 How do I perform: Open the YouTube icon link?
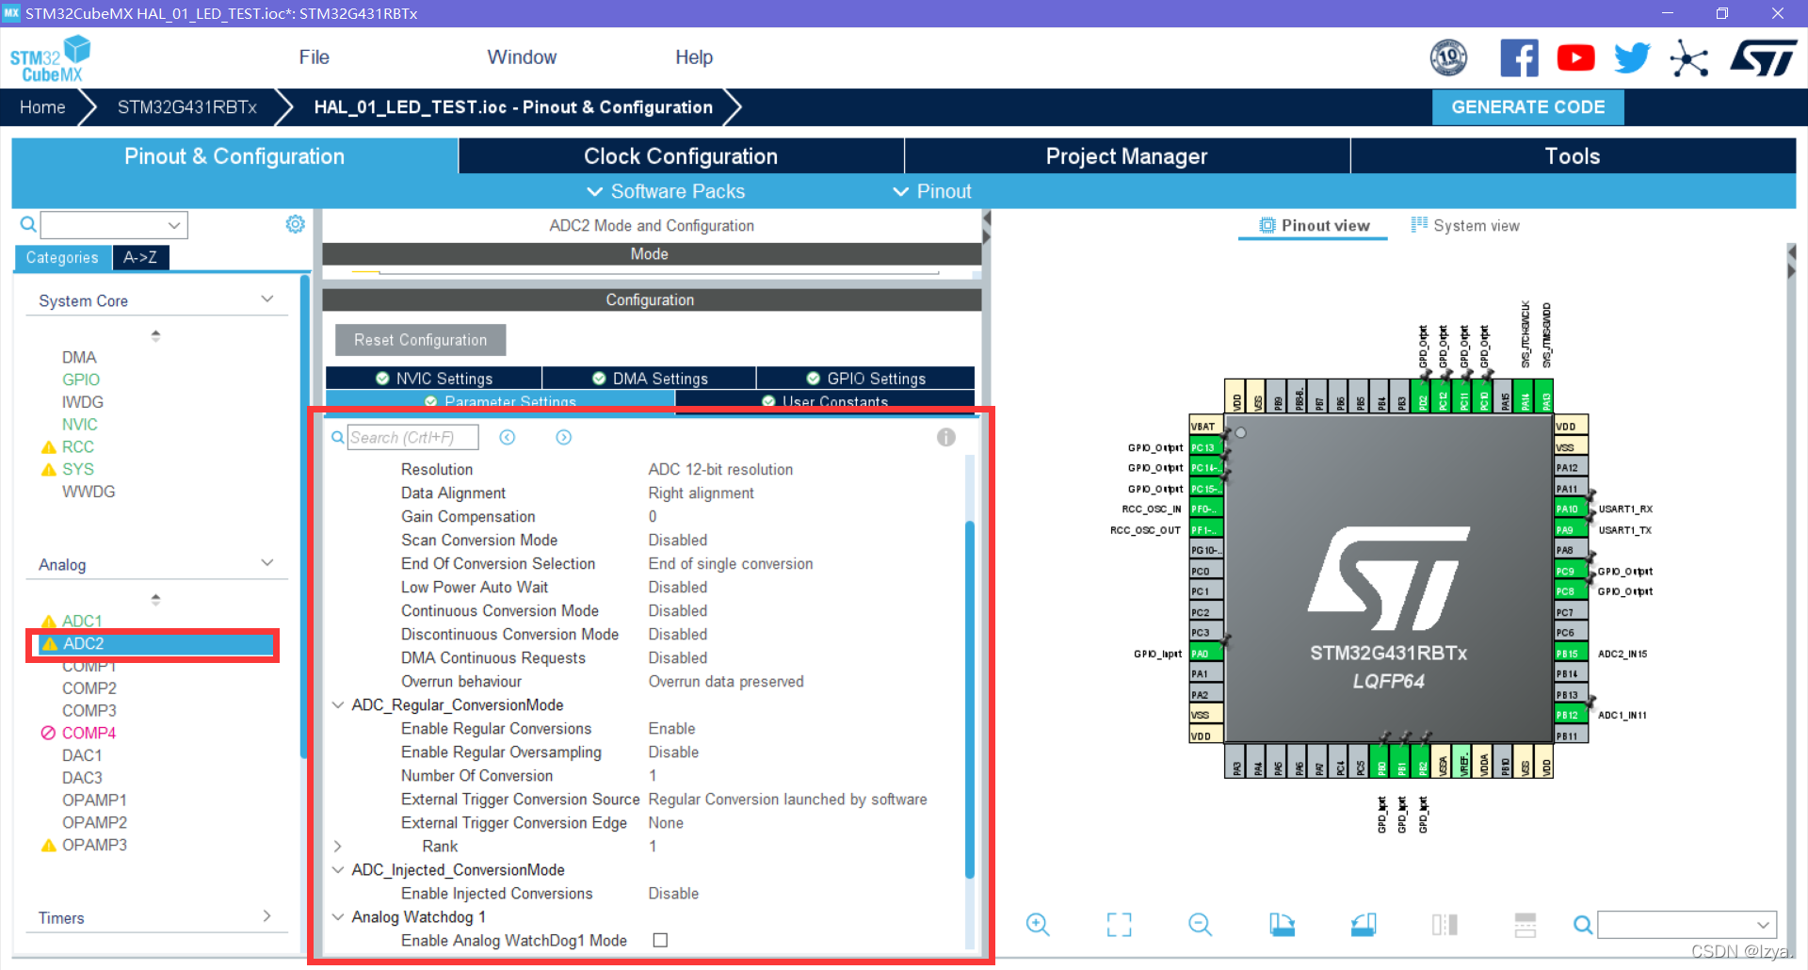tap(1575, 58)
